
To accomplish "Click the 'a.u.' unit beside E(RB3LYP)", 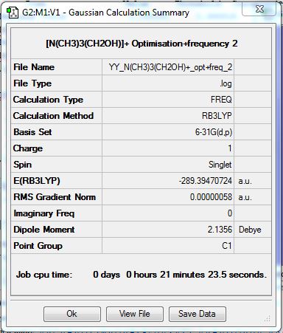I will click(245, 181).
